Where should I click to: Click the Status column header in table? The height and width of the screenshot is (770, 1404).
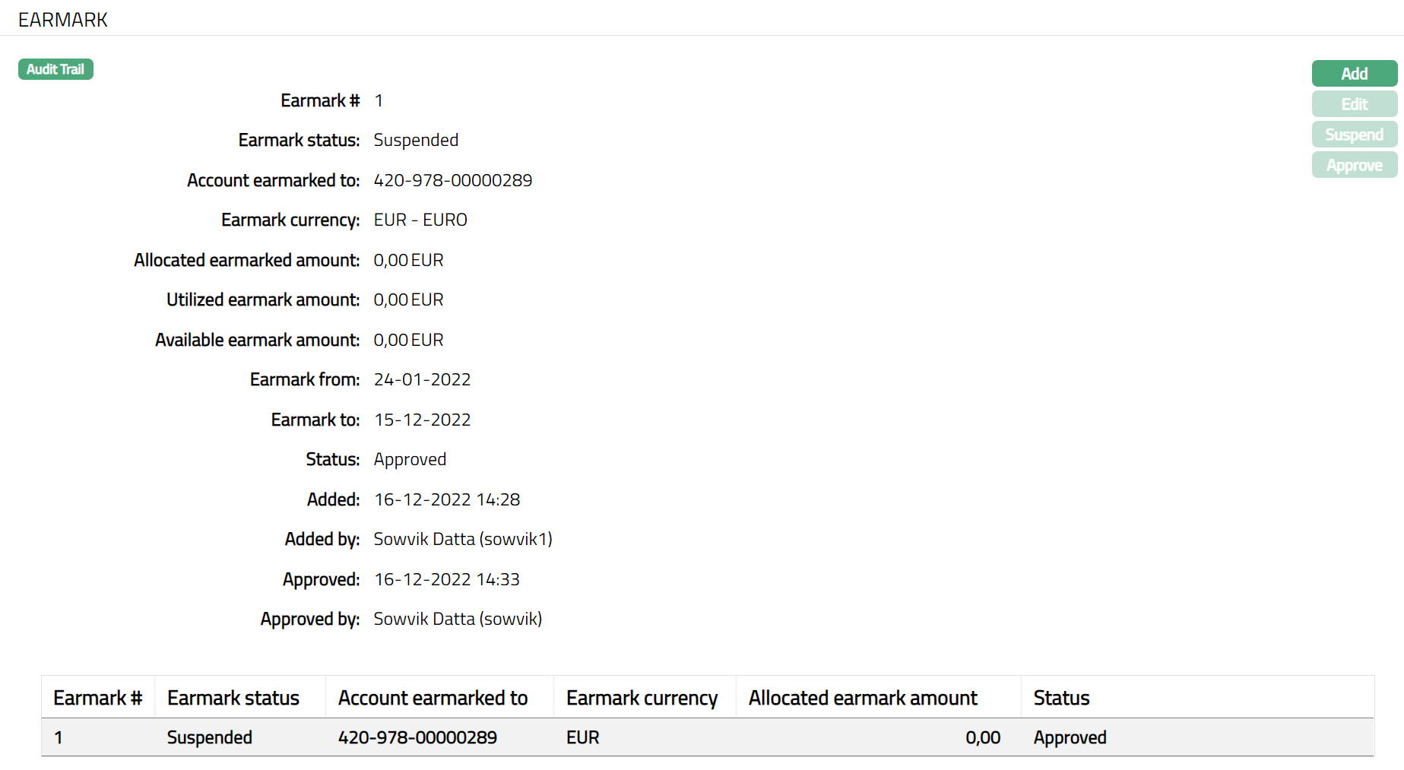click(1061, 698)
